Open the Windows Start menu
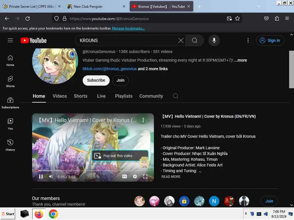294x220 pixels. [8, 214]
